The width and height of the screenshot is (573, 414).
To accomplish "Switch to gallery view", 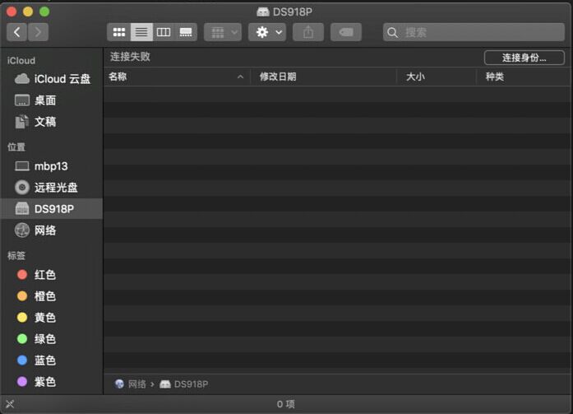I will point(186,32).
